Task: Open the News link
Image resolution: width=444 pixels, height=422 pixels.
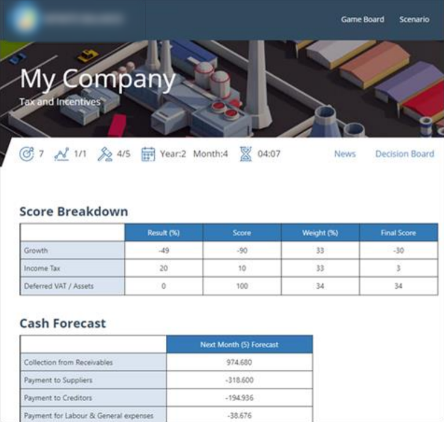Action: click(x=345, y=154)
